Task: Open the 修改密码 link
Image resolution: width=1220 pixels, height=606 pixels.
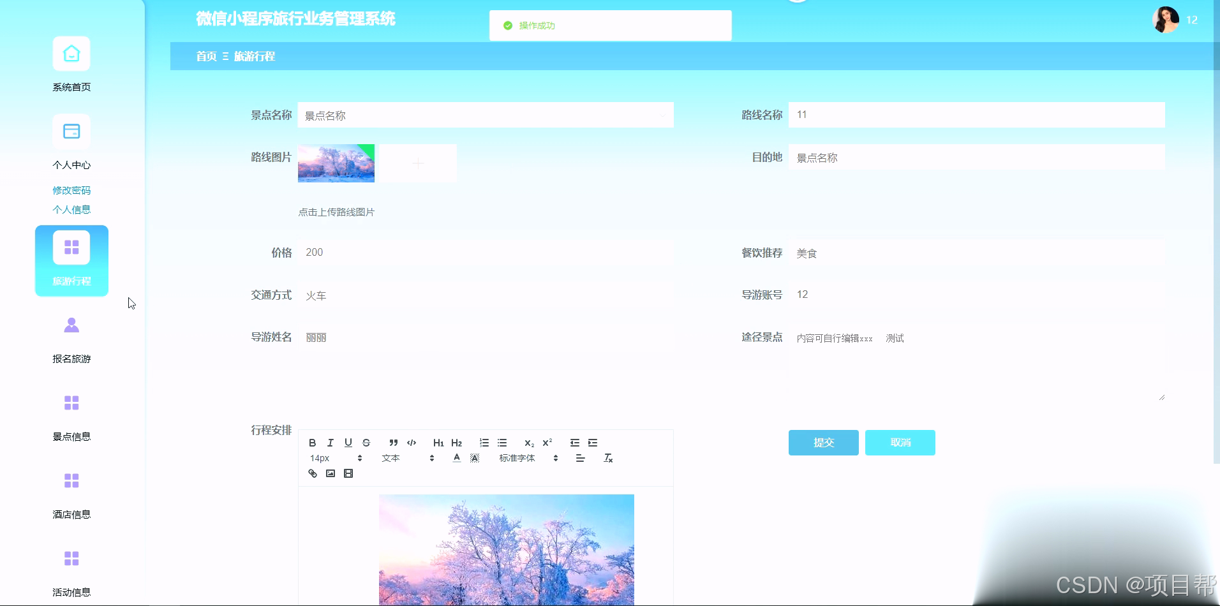Action: click(71, 189)
